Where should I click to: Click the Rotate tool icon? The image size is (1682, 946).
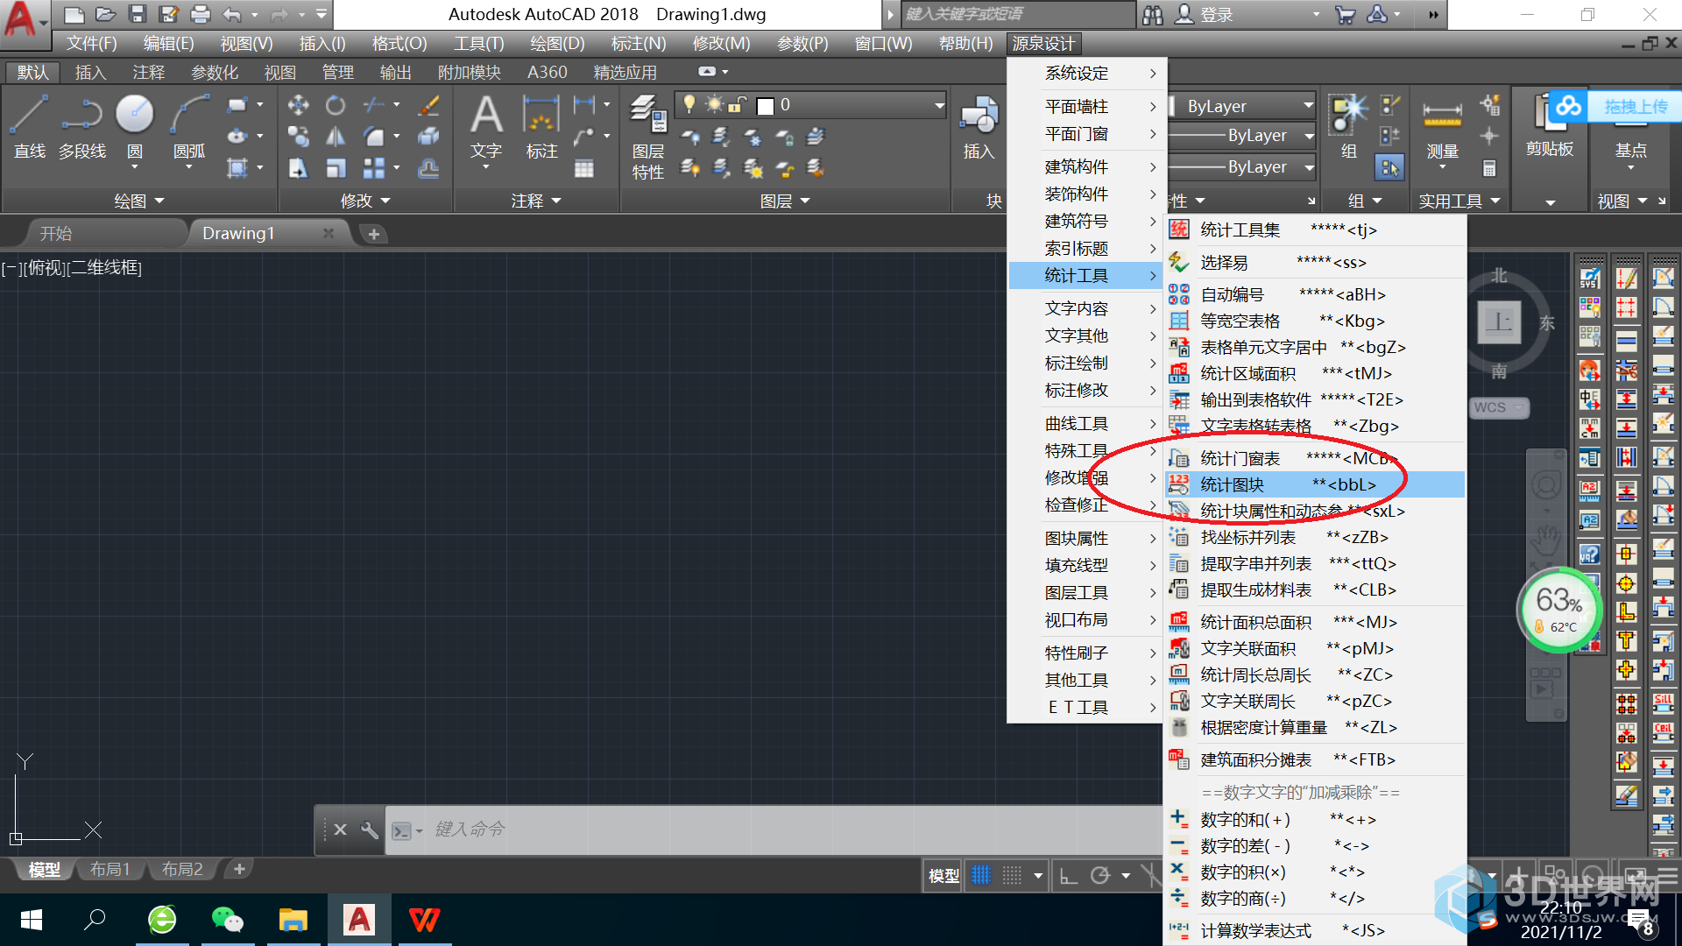(336, 105)
